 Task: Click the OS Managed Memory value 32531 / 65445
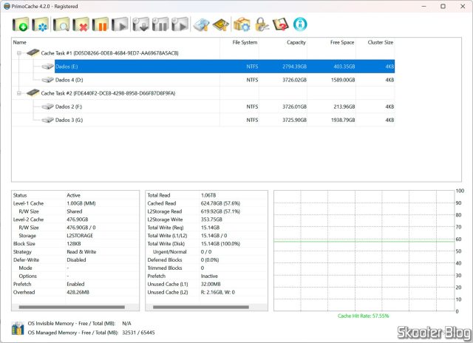coord(138,333)
